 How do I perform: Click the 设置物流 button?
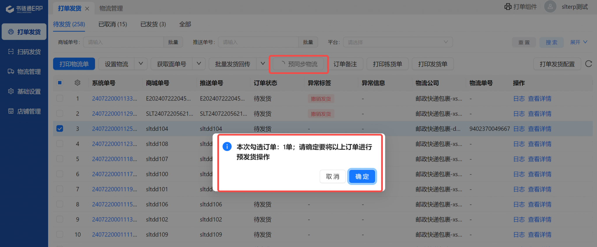click(x=116, y=64)
